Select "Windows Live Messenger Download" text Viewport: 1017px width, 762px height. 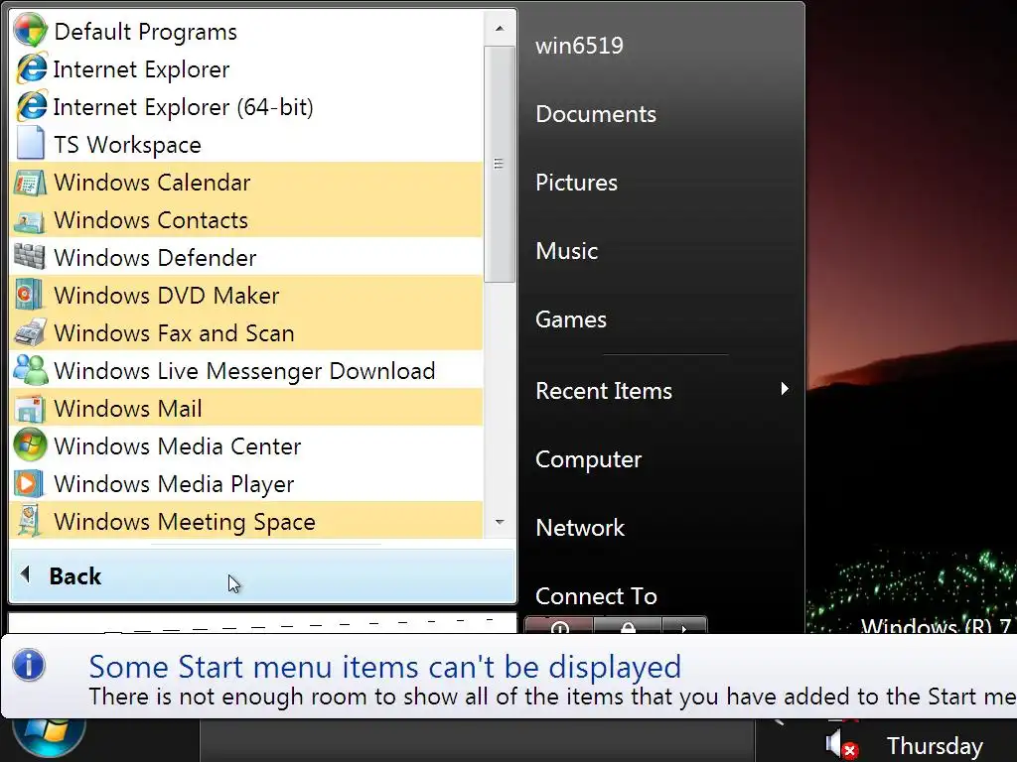tap(244, 371)
